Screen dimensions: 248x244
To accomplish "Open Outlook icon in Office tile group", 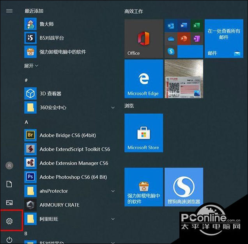I will click(x=171, y=26).
